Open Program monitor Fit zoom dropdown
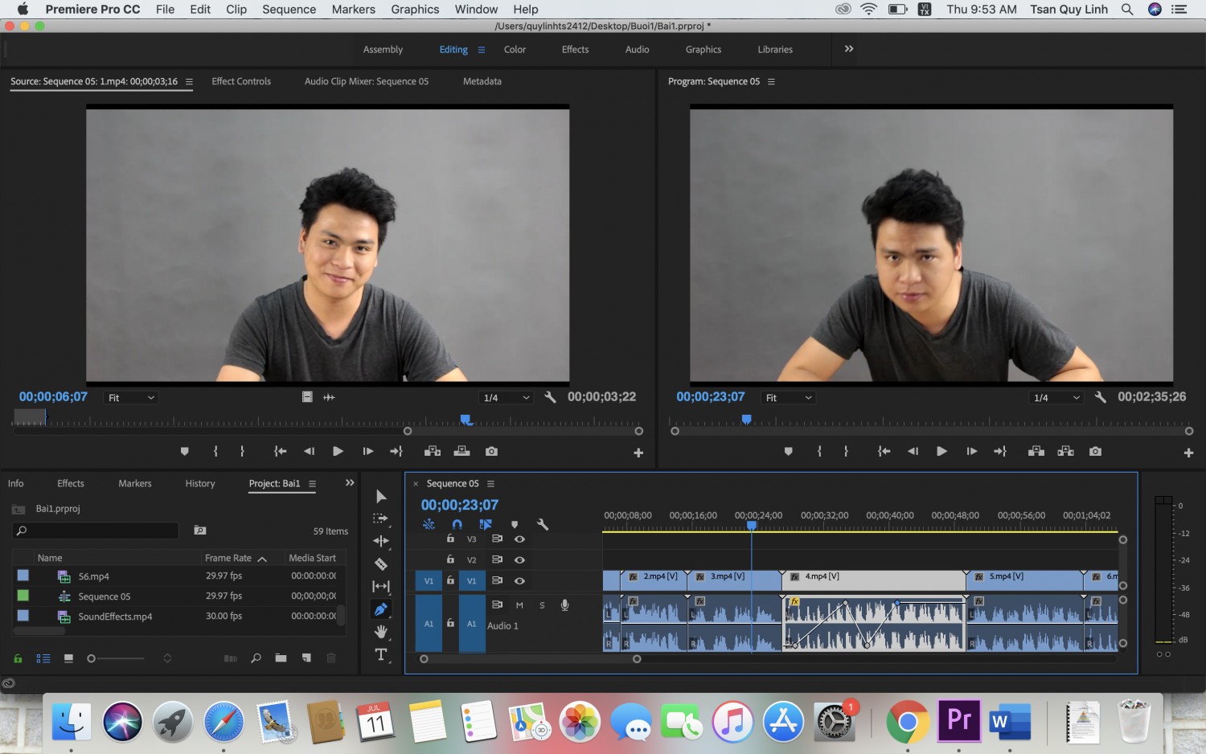The height and width of the screenshot is (754, 1206). pos(789,398)
